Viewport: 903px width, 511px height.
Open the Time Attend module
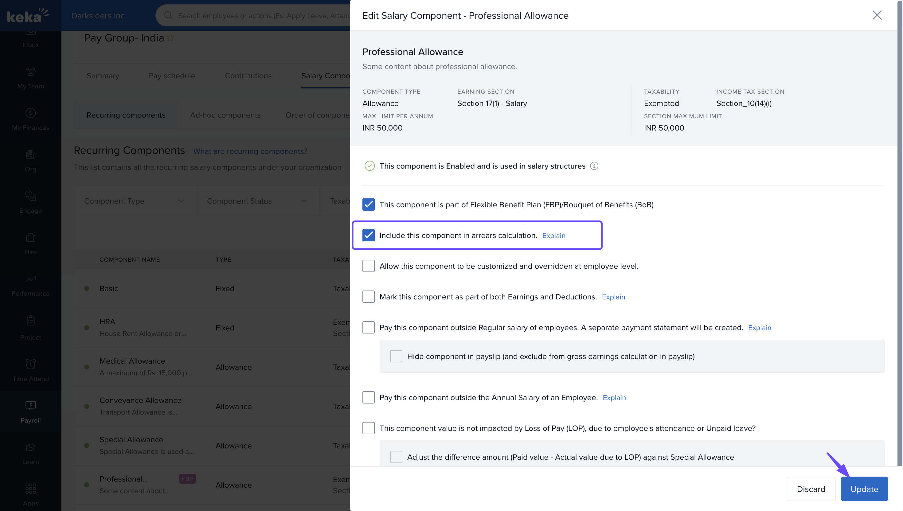click(x=30, y=370)
